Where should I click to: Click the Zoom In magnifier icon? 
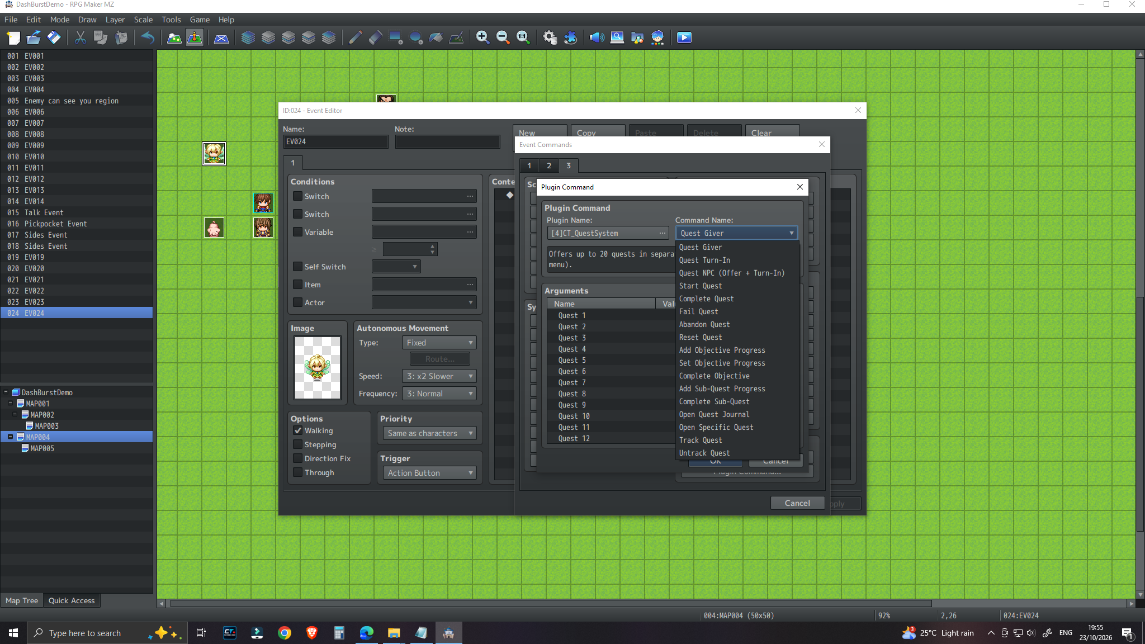click(482, 37)
